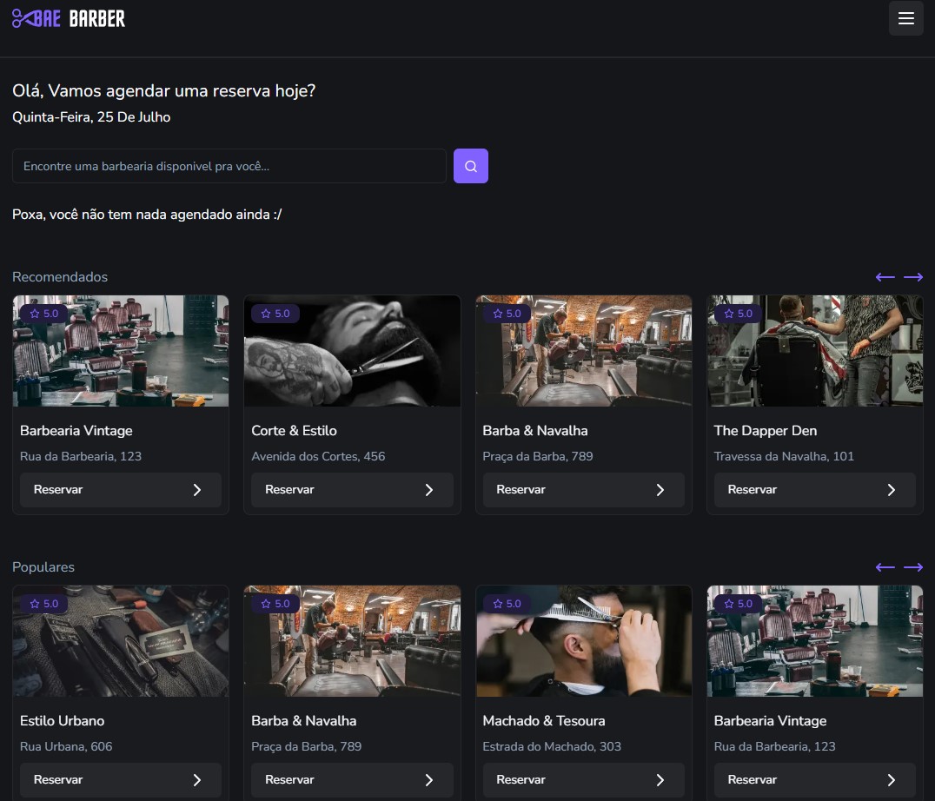Reserve at Corte & Estilo
935x801 pixels.
pos(352,490)
